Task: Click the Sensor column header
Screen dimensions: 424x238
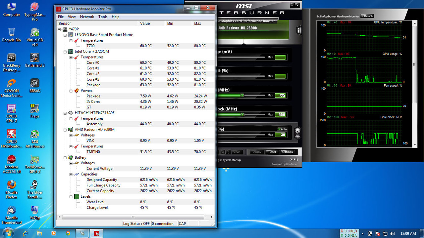Action: coord(97,23)
